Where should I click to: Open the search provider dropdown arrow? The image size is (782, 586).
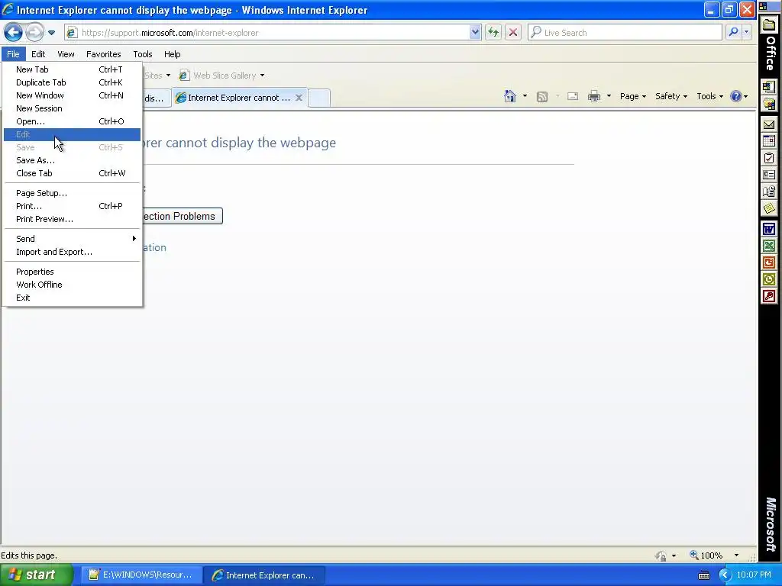click(746, 32)
